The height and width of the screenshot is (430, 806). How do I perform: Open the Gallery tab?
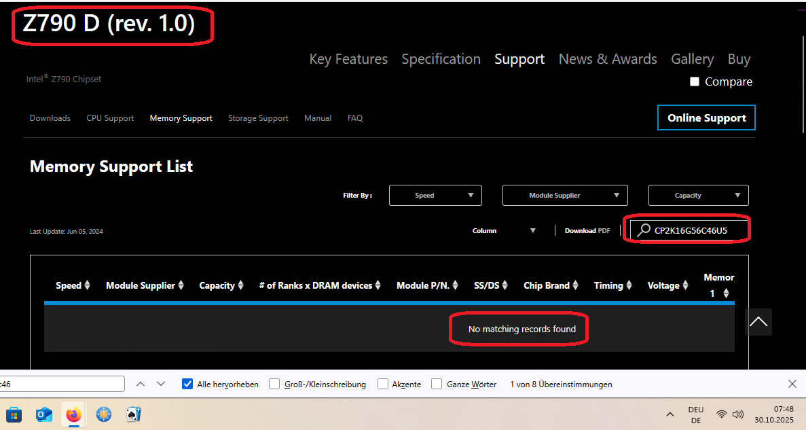click(693, 59)
